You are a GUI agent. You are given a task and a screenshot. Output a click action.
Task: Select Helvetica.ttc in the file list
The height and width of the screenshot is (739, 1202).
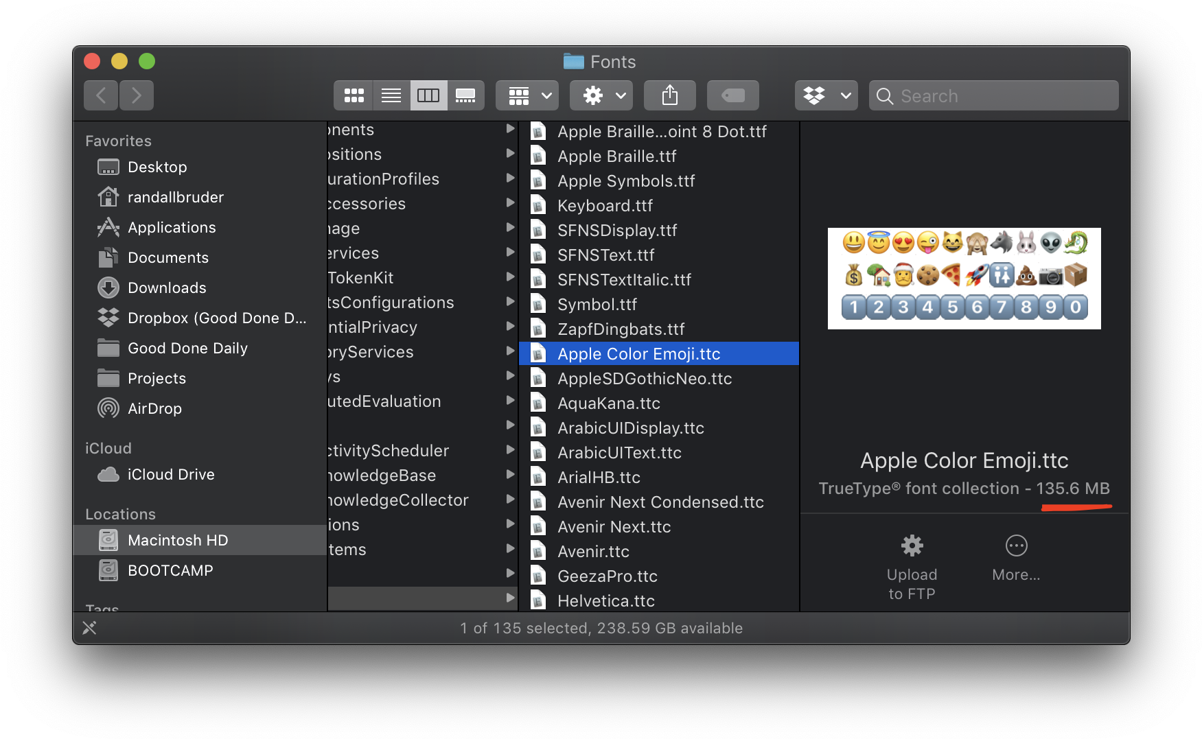pos(605,600)
